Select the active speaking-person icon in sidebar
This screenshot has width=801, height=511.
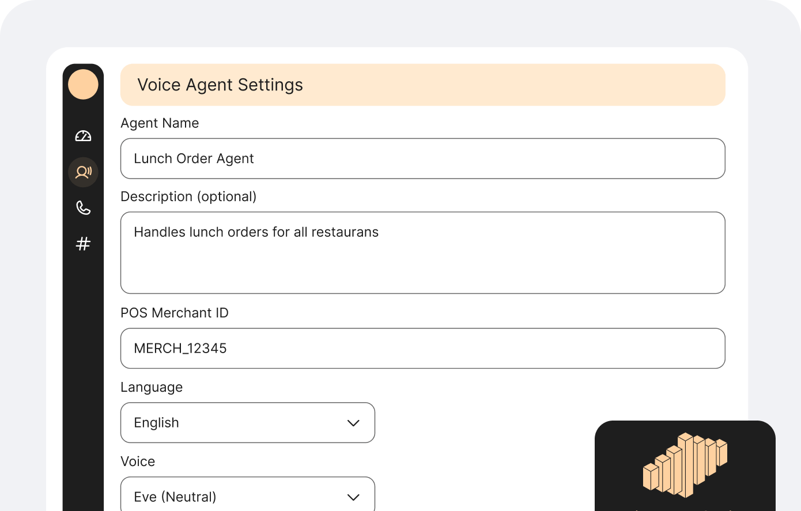click(x=83, y=172)
